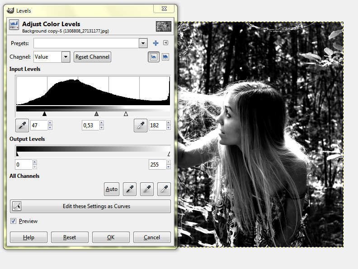358x269 pixels.
Task: Increase high input value with up arrow
Action: 169,123
